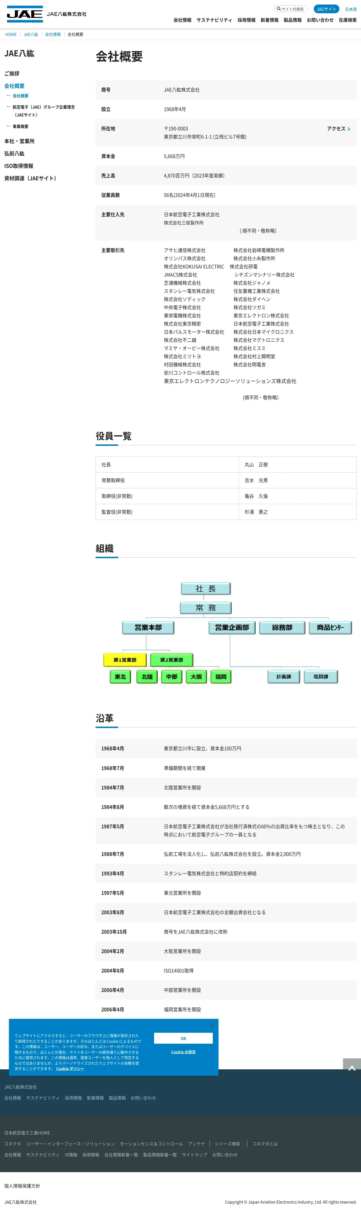Click the JAE logo in header
The width and height of the screenshot is (361, 1220).
(x=24, y=14)
